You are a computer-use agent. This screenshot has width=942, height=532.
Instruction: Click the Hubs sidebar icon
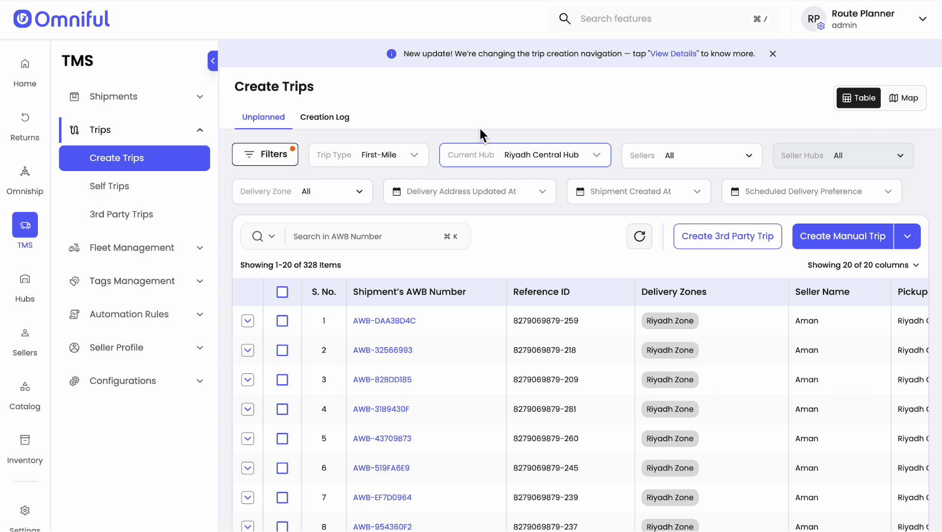(x=25, y=279)
